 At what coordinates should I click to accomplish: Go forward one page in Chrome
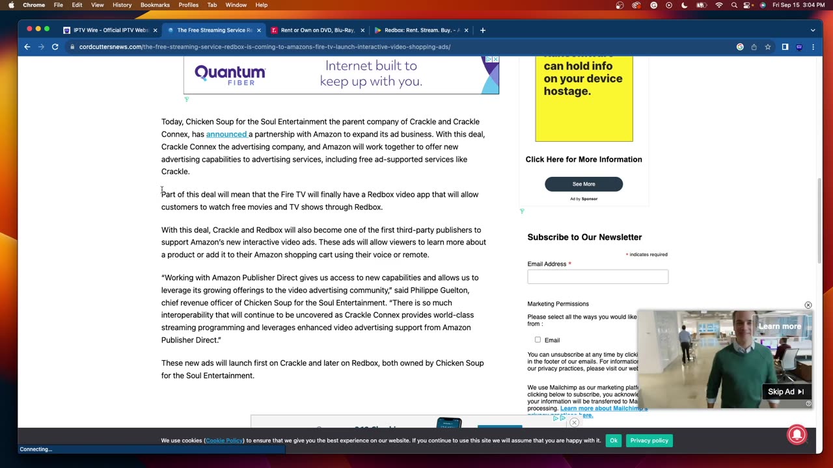[x=41, y=47]
